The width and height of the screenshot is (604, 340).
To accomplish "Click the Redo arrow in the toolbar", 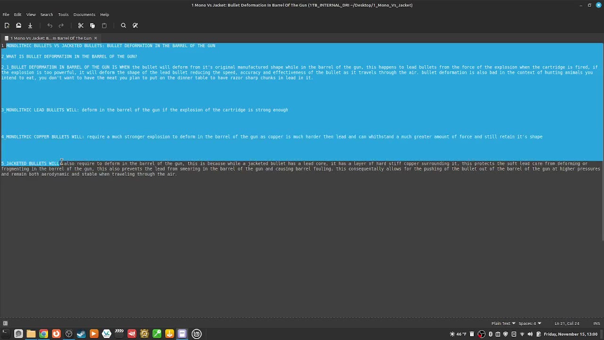I will 61,25.
